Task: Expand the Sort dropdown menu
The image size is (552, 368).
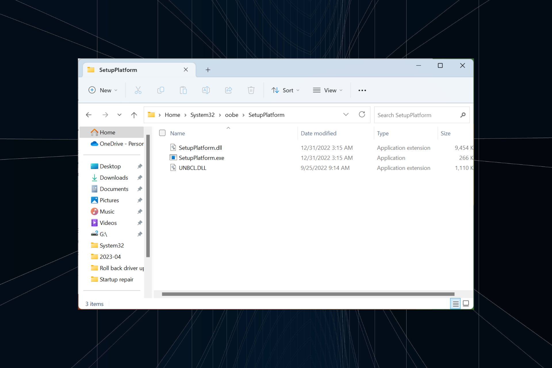Action: 287,90
